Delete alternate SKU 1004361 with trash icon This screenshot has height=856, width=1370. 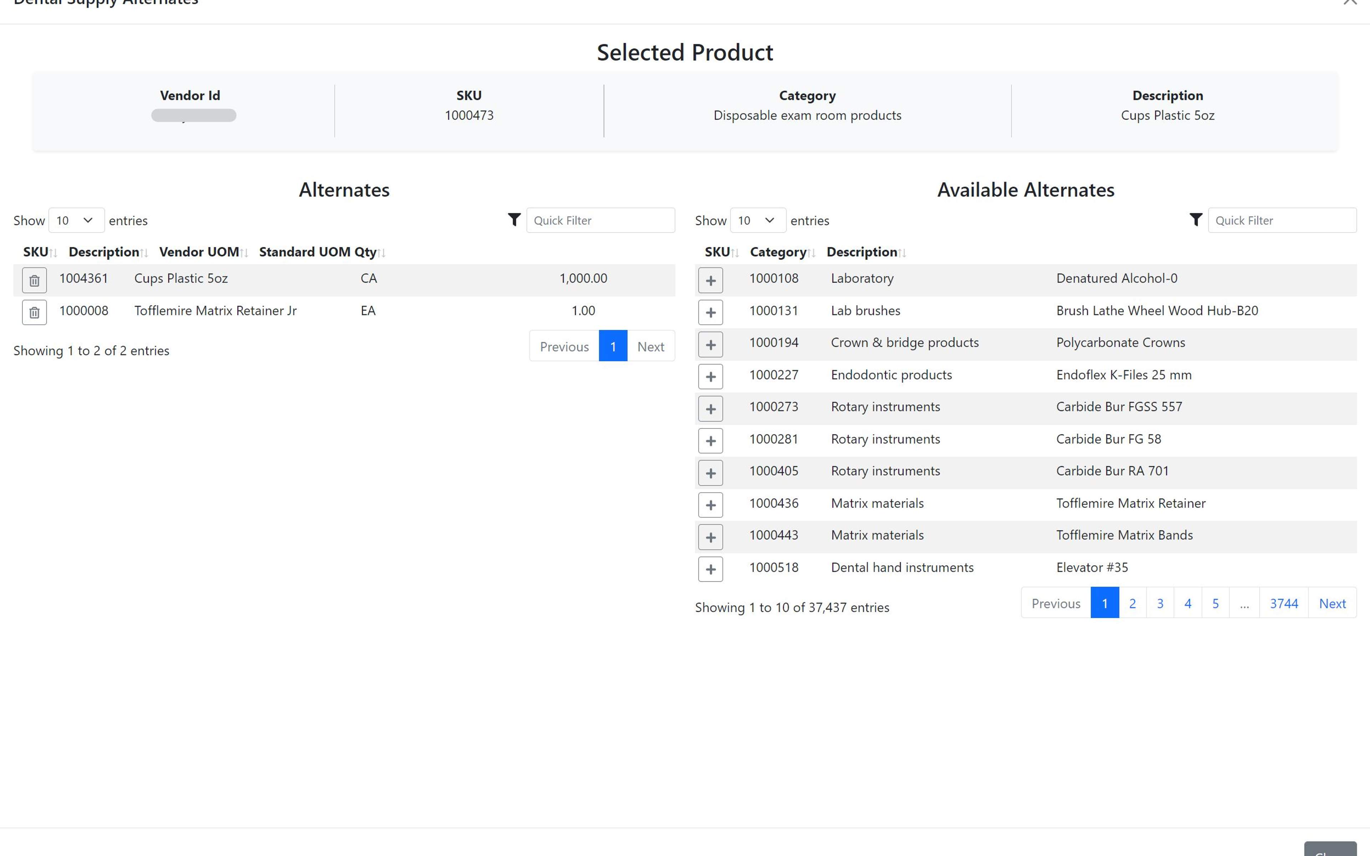pos(34,280)
